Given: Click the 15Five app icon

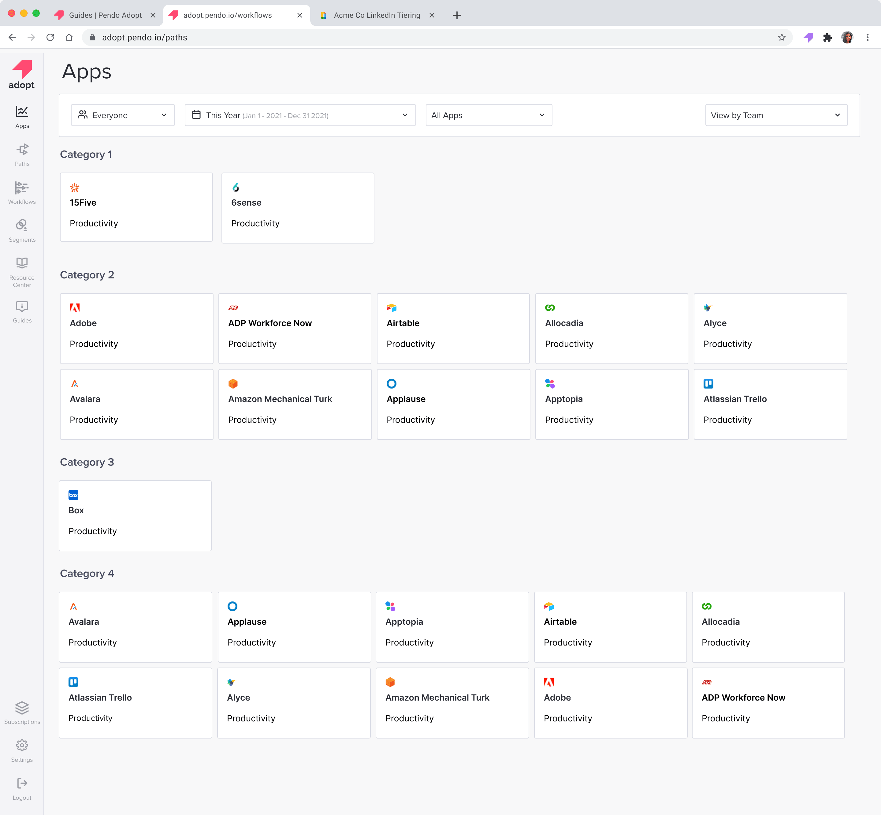Looking at the screenshot, I should [75, 188].
